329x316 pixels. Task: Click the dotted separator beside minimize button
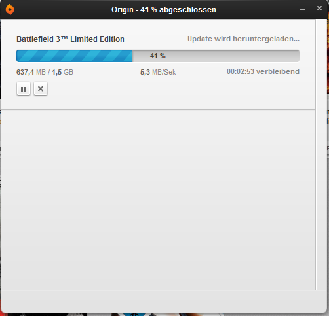click(294, 9)
